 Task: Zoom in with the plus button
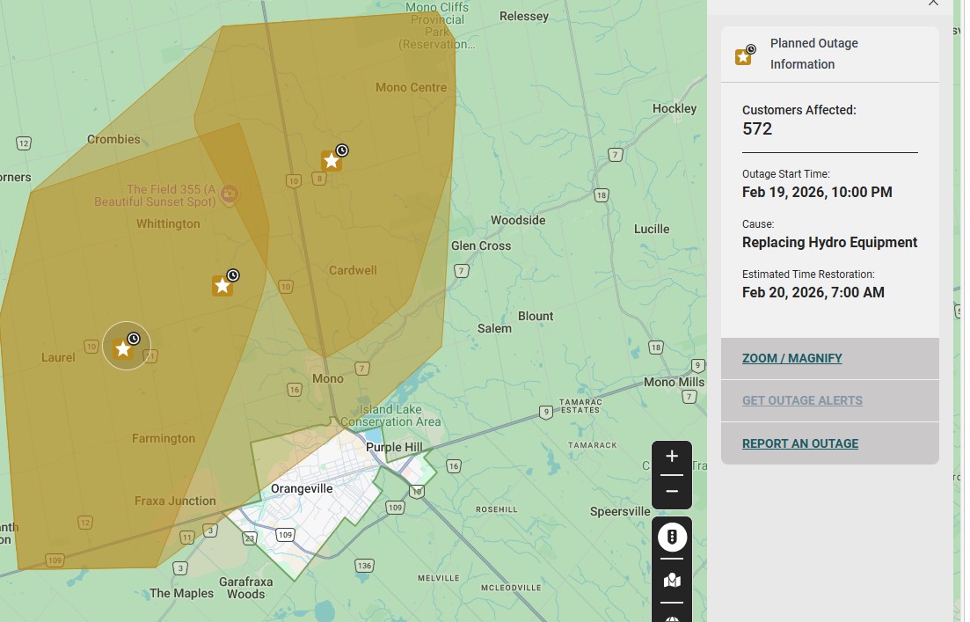672,457
